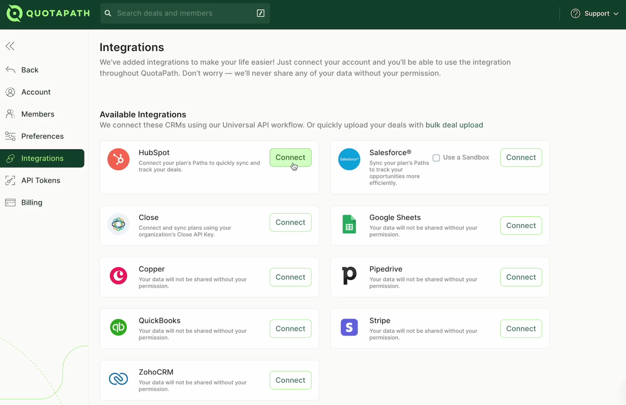Click the slash shortcut icon in search
The width and height of the screenshot is (626, 405).
click(260, 13)
